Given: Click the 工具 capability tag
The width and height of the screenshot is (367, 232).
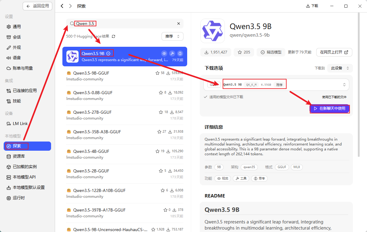Looking at the screenshot, I should click(241, 179).
